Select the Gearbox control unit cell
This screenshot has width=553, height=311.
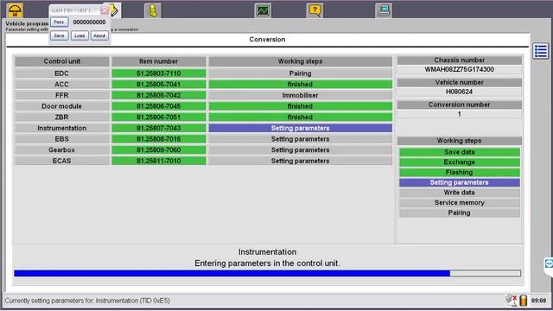tap(61, 149)
